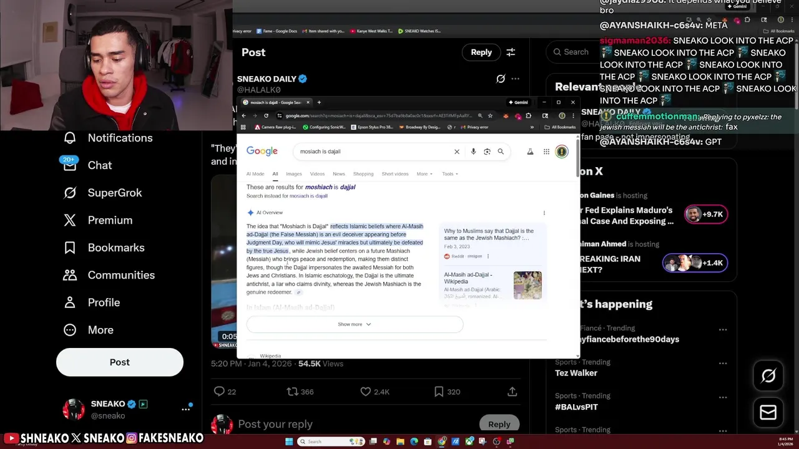Open Notifications in X sidebar
Screen dimensions: 799x449
(108, 138)
